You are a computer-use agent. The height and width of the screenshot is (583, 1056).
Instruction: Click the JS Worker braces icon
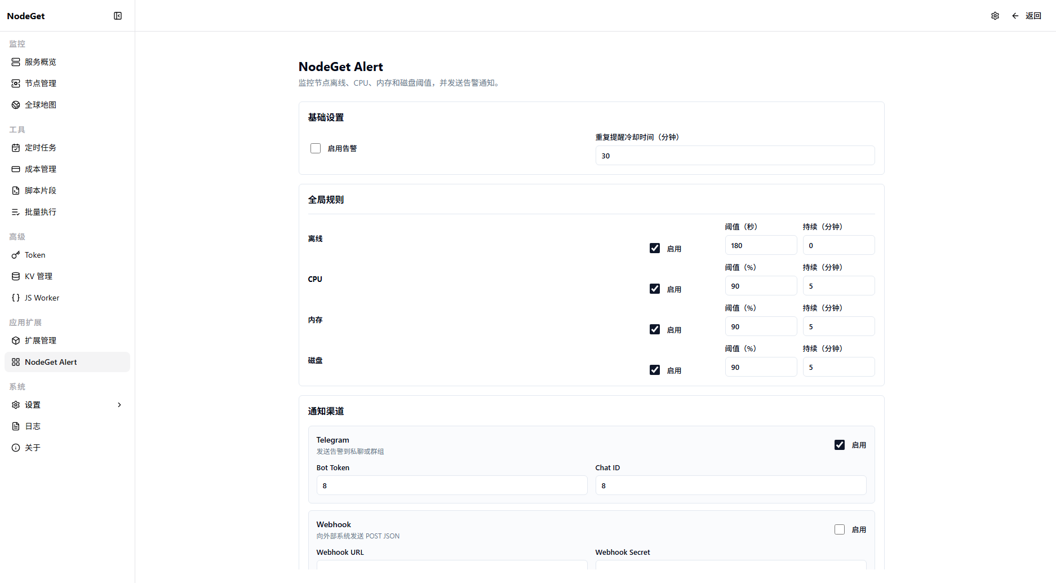(x=16, y=298)
